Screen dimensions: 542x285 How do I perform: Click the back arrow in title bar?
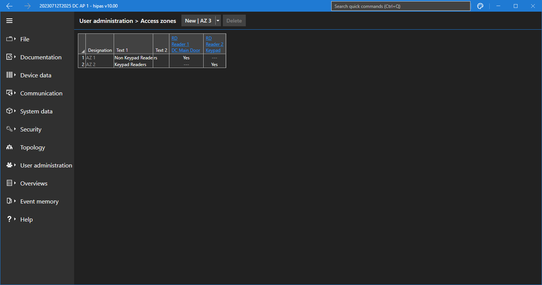tap(9, 6)
